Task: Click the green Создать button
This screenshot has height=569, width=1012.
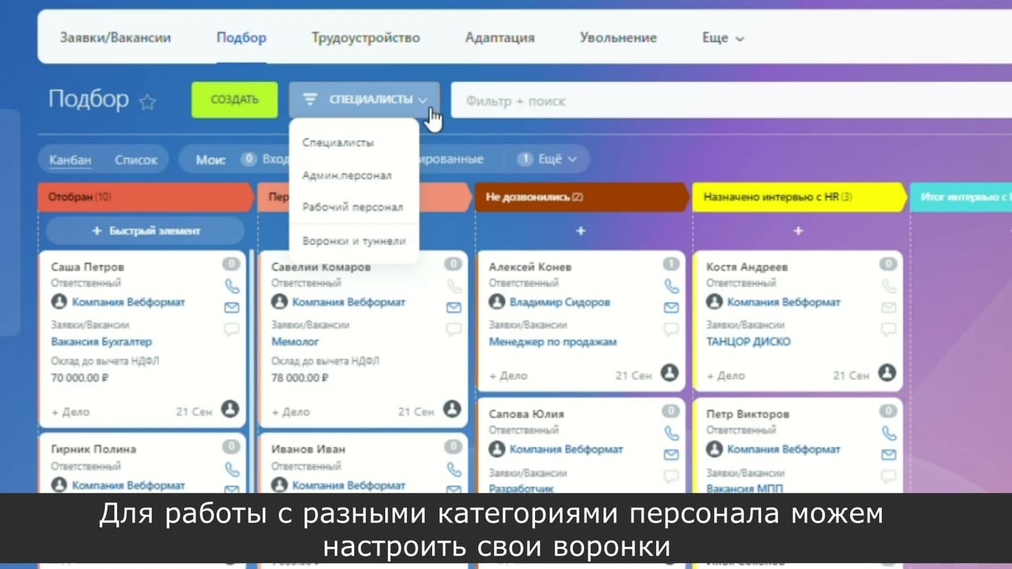Action: point(235,100)
